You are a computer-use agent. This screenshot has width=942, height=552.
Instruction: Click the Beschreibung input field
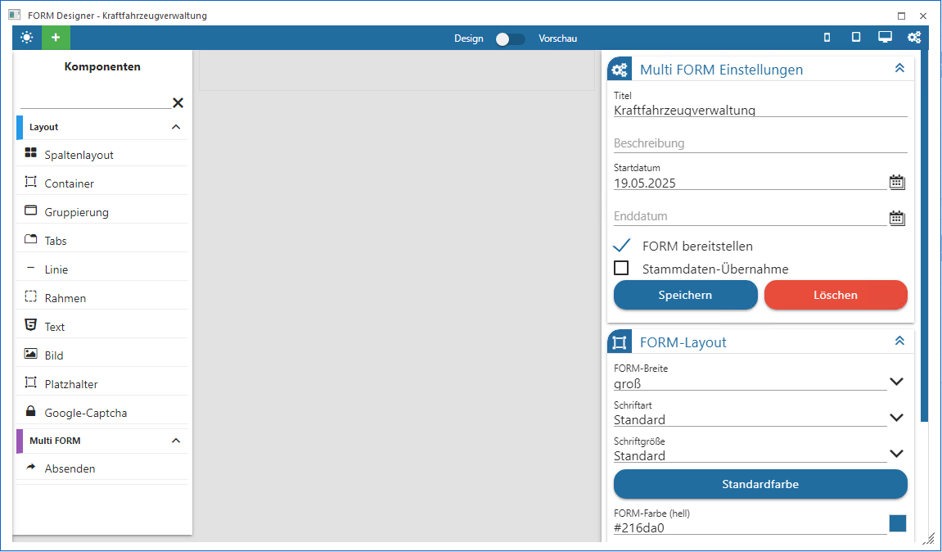[x=760, y=143]
